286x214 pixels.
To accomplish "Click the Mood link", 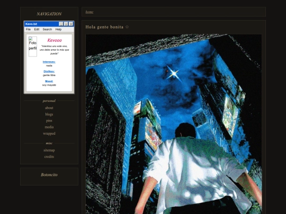I will [49, 81].
